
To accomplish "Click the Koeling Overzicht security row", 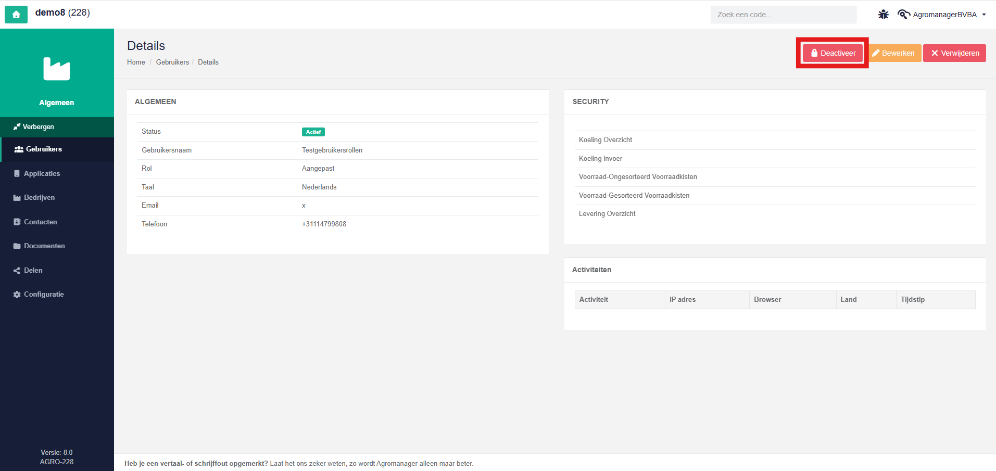I will [775, 140].
